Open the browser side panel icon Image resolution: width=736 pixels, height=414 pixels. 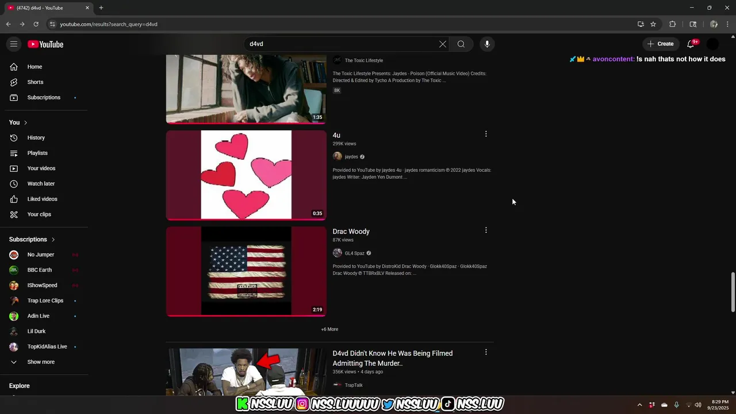click(693, 24)
